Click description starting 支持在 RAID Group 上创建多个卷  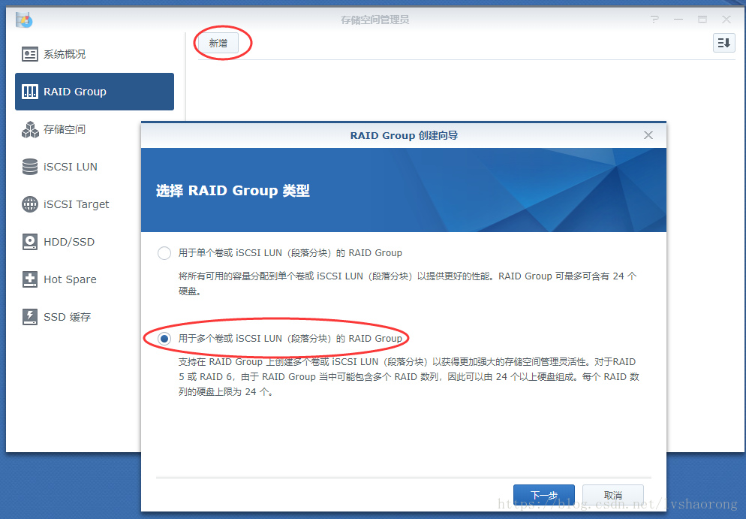pyautogui.click(x=409, y=376)
